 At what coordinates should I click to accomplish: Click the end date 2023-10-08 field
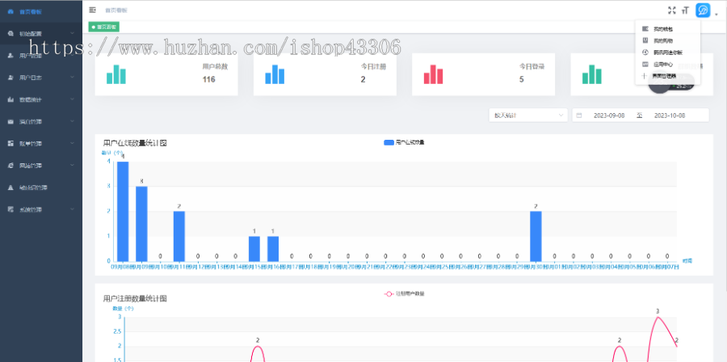point(670,116)
